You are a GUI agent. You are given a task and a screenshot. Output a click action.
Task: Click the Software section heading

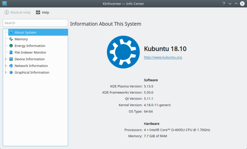click(x=151, y=80)
